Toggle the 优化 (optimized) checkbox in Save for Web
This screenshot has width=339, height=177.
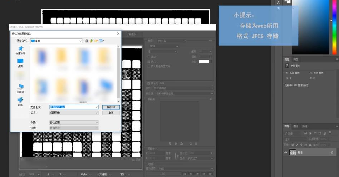pos(149,62)
